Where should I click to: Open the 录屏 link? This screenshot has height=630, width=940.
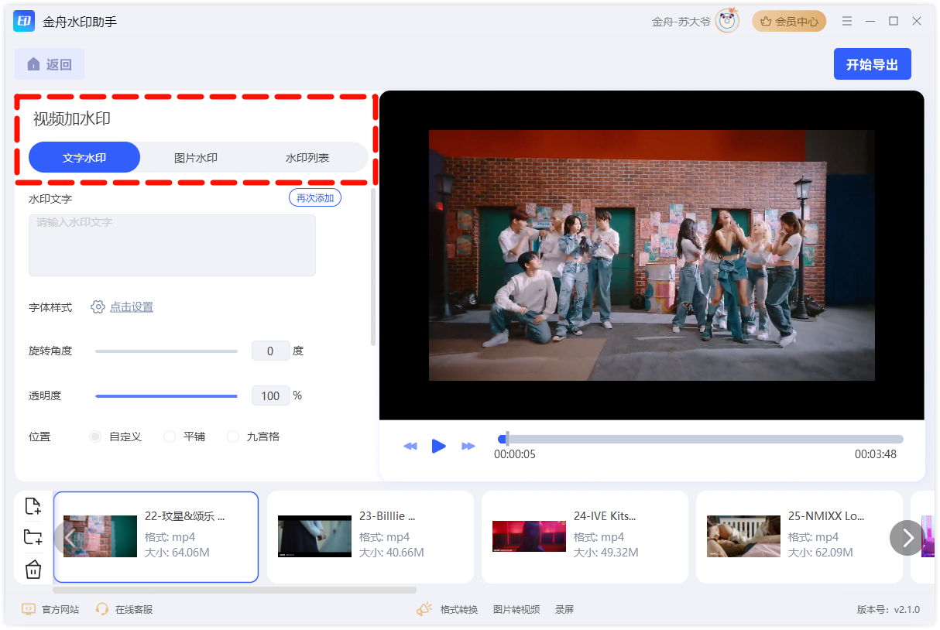[x=564, y=609]
